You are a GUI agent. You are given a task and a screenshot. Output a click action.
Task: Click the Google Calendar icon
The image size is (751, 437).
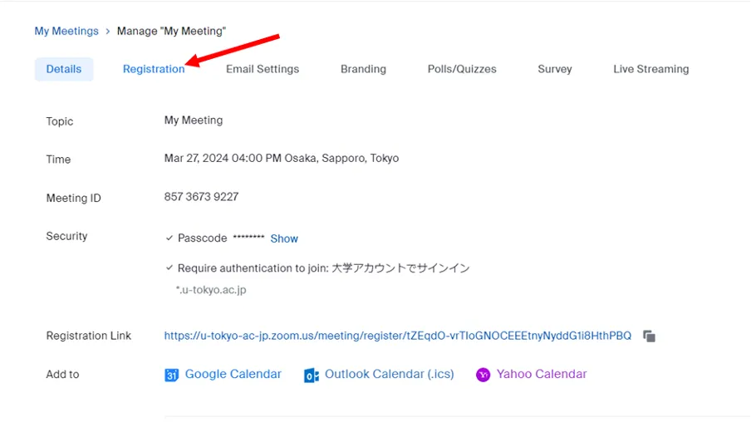pos(172,376)
